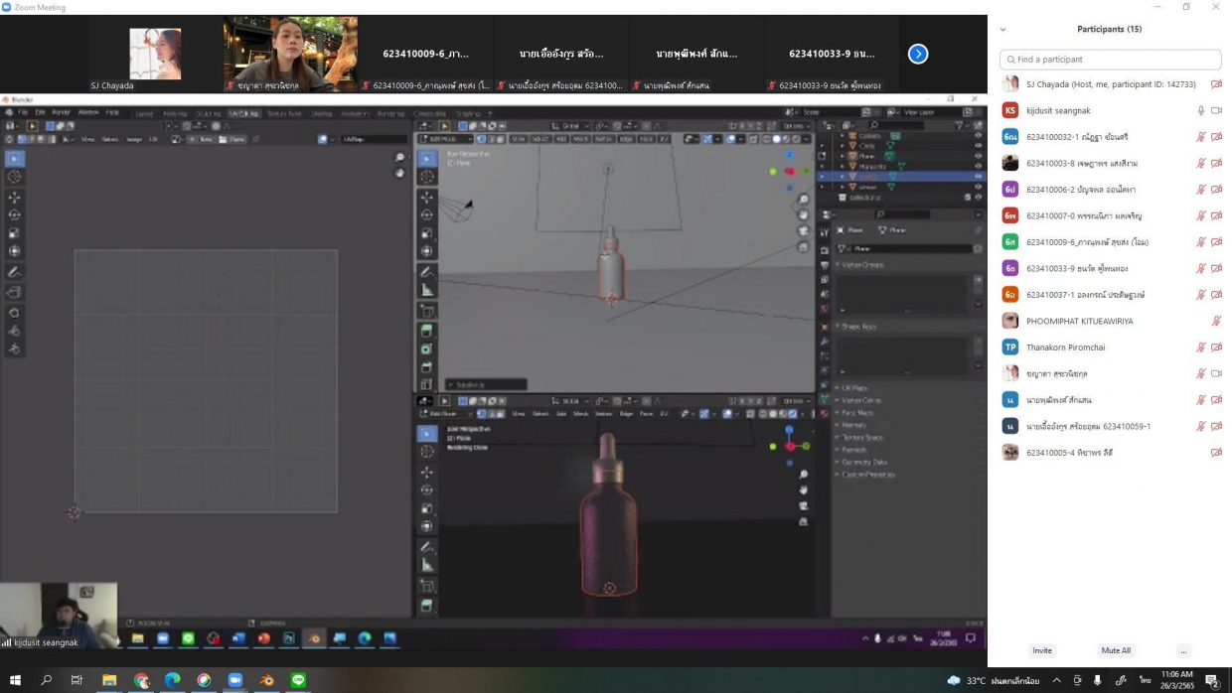Click the Find a participant search field
Image resolution: width=1232 pixels, height=693 pixels.
[1110, 60]
